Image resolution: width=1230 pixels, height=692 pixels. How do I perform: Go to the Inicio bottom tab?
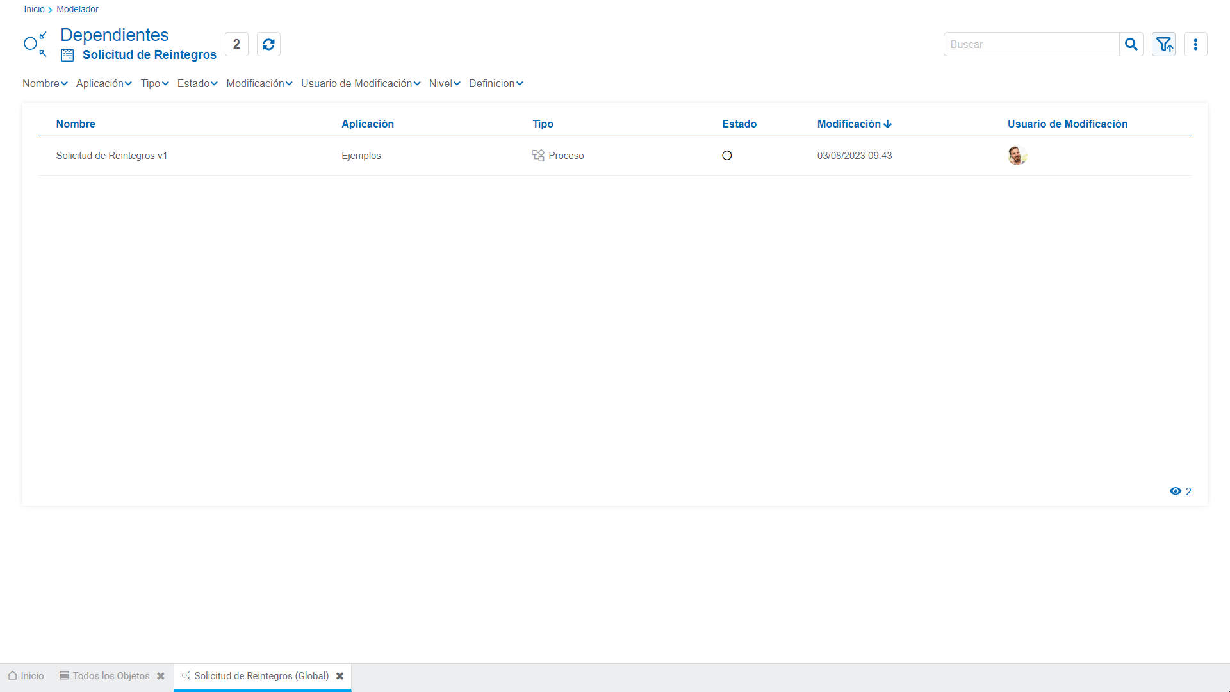(26, 676)
